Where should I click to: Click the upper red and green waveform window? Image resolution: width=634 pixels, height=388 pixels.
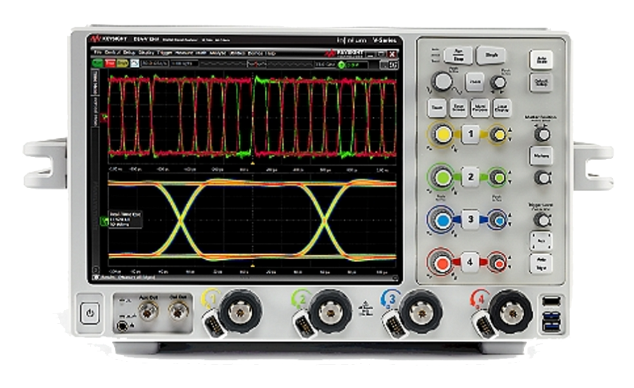253,118
